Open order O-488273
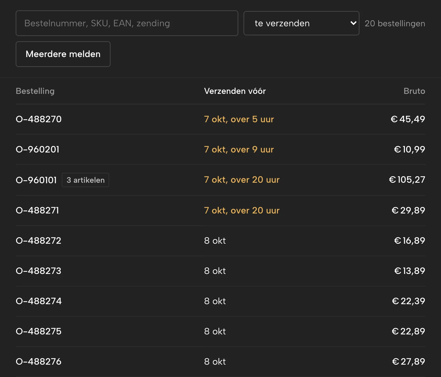The height and width of the screenshot is (377, 441). click(38, 271)
